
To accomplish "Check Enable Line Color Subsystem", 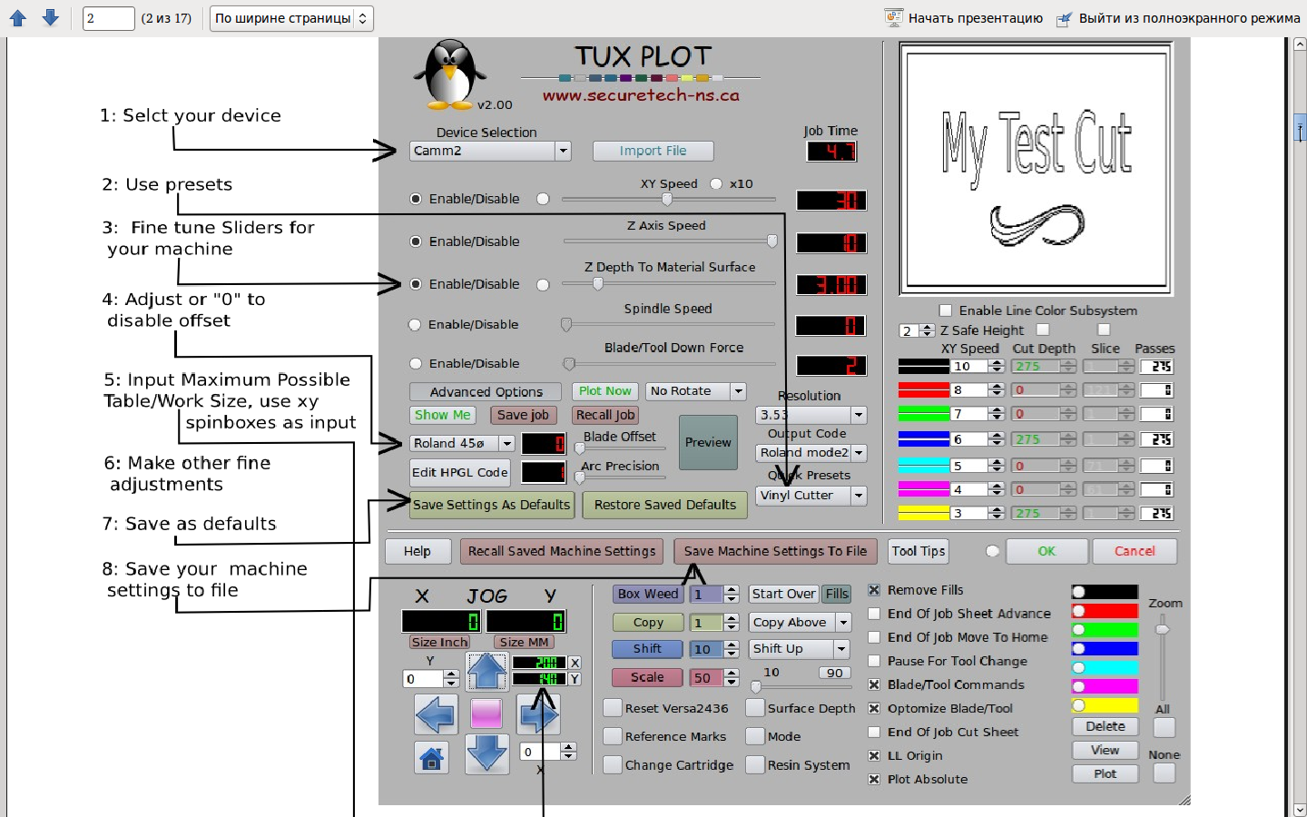I will tap(946, 310).
